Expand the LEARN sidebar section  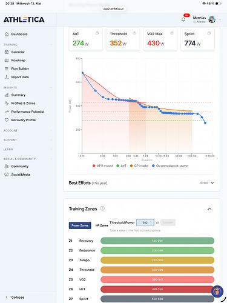click(x=51, y=150)
